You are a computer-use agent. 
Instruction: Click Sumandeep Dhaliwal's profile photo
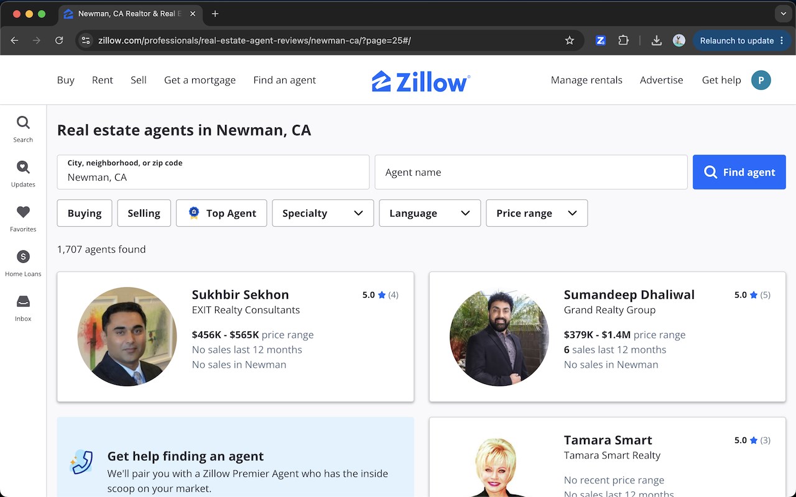click(499, 337)
